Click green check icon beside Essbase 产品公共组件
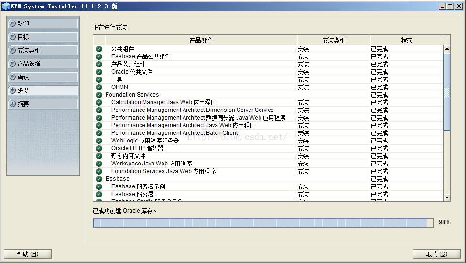The height and width of the screenshot is (263, 466). [99, 56]
